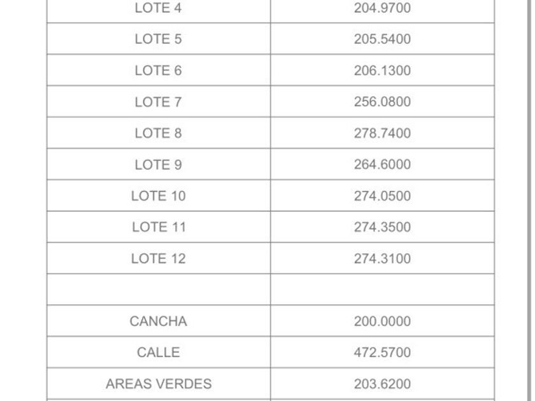Screen dimensions: 535x401
Task: Click the LOTE 9 label
Action: click(158, 165)
